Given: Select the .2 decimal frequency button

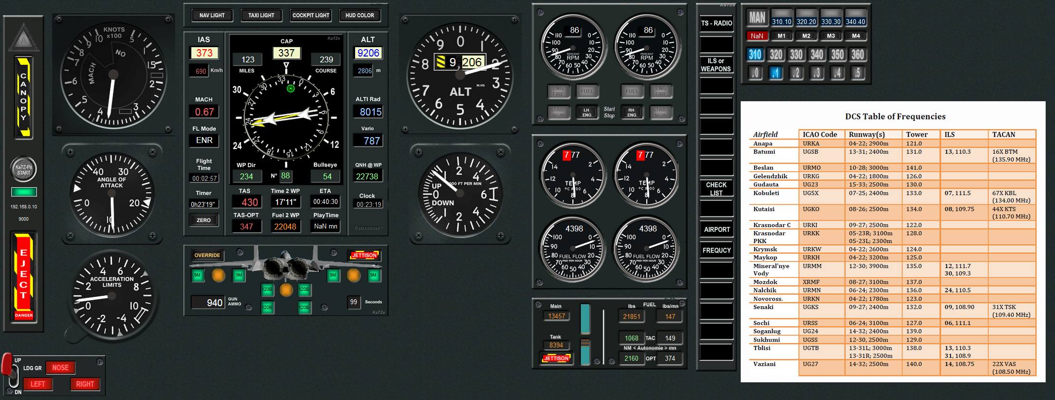Looking at the screenshot, I should pyautogui.click(x=796, y=73).
